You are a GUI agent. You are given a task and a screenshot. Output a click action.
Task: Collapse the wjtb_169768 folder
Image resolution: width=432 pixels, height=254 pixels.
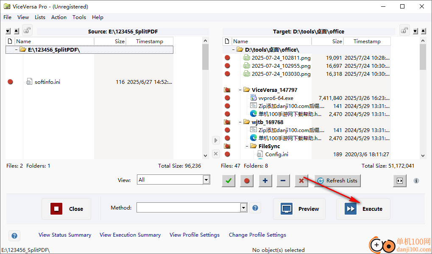click(x=240, y=122)
